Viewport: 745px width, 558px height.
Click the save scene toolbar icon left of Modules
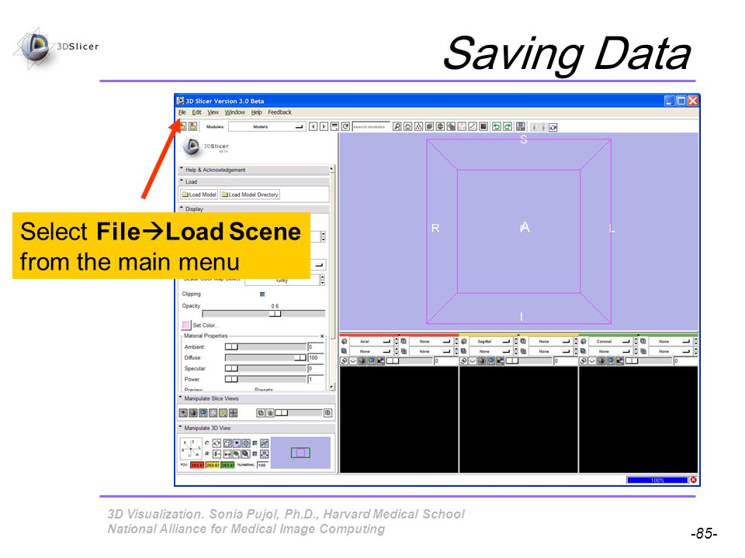point(192,126)
